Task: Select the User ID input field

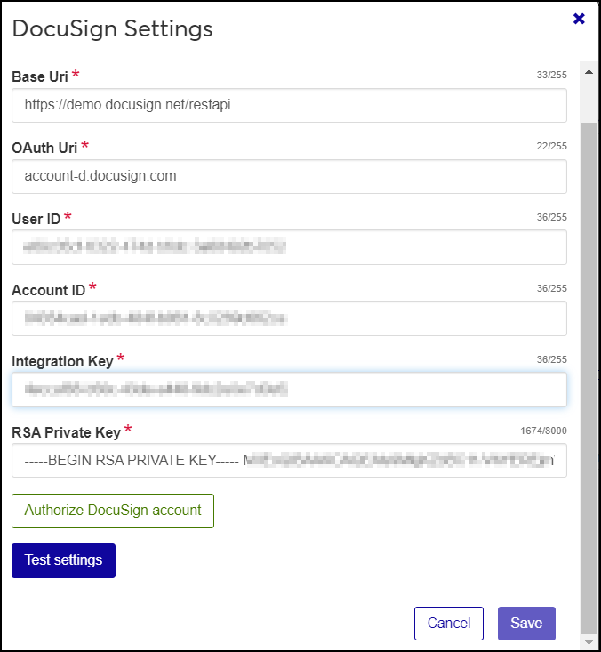Action: coord(289,247)
